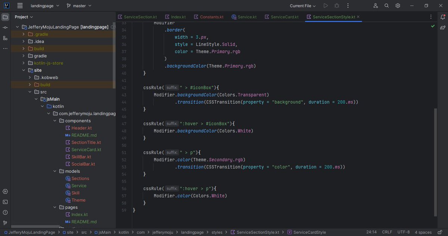
Task: Open editor tabs options menu
Action: coord(431,17)
